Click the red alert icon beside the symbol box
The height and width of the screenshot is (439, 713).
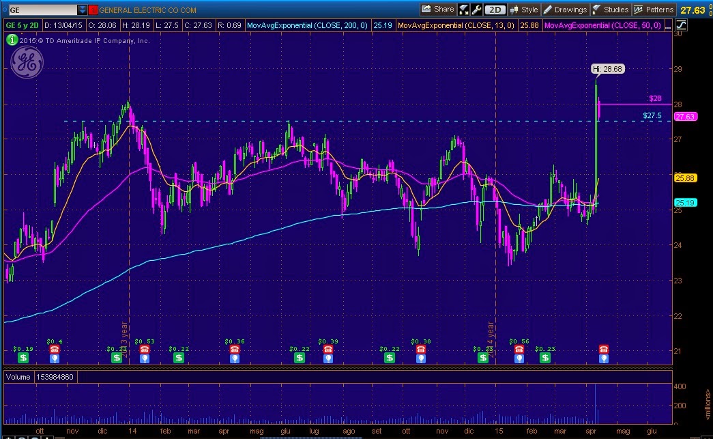coord(93,10)
